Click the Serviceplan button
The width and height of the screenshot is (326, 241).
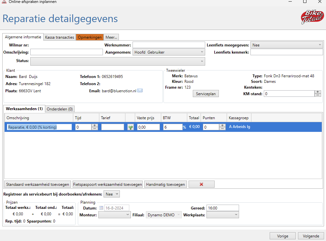(206, 94)
